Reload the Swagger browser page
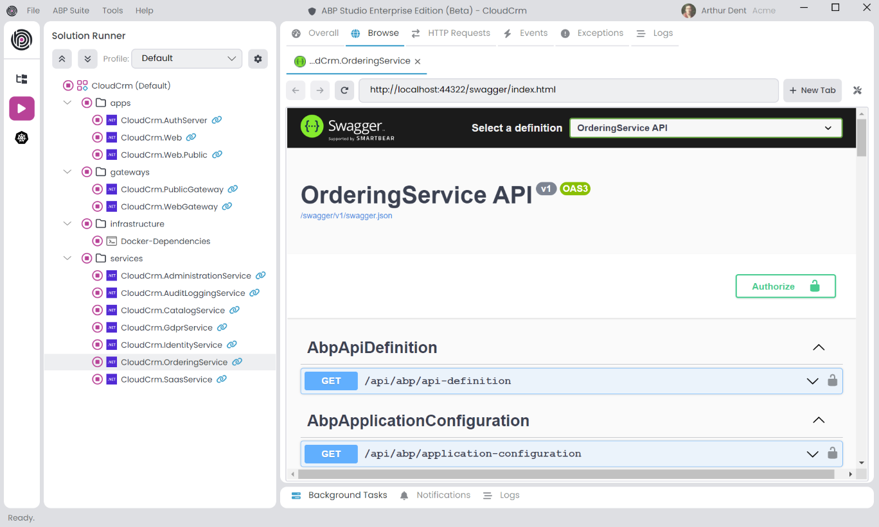The height and width of the screenshot is (527, 879). coord(344,91)
